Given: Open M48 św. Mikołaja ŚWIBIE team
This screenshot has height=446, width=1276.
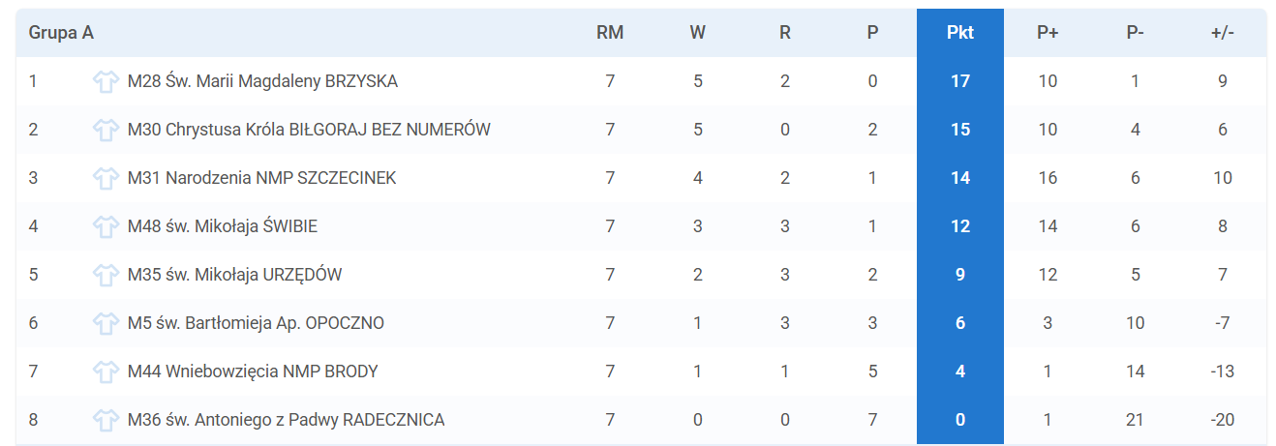Looking at the screenshot, I should pos(223,226).
